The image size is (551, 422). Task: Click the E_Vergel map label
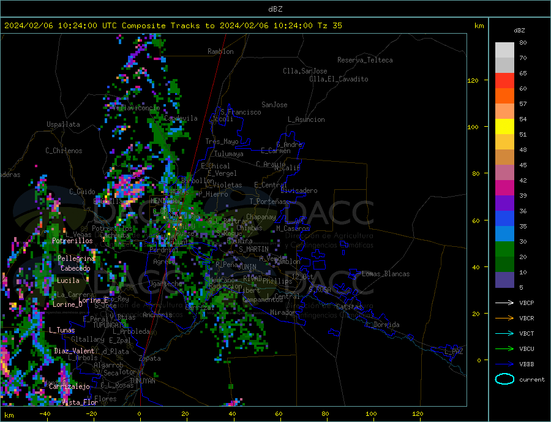pos(222,173)
